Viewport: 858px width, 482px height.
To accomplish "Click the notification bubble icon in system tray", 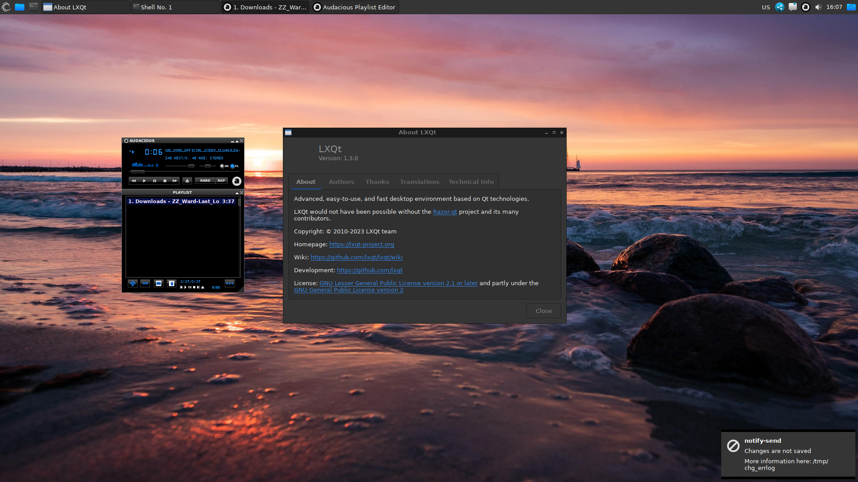I will pyautogui.click(x=793, y=7).
